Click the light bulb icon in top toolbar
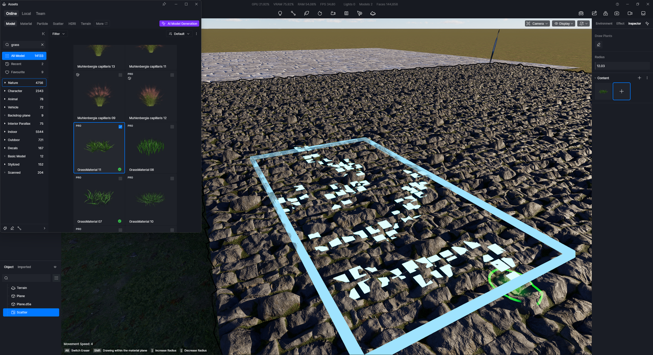 pos(280,13)
